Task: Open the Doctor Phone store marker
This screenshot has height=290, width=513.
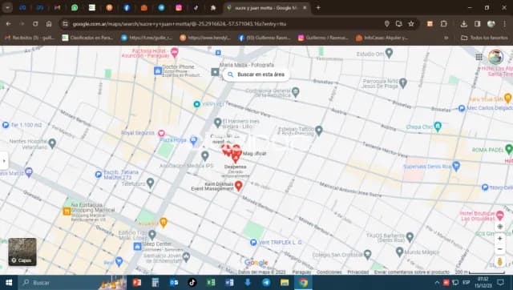Action: click(158, 70)
